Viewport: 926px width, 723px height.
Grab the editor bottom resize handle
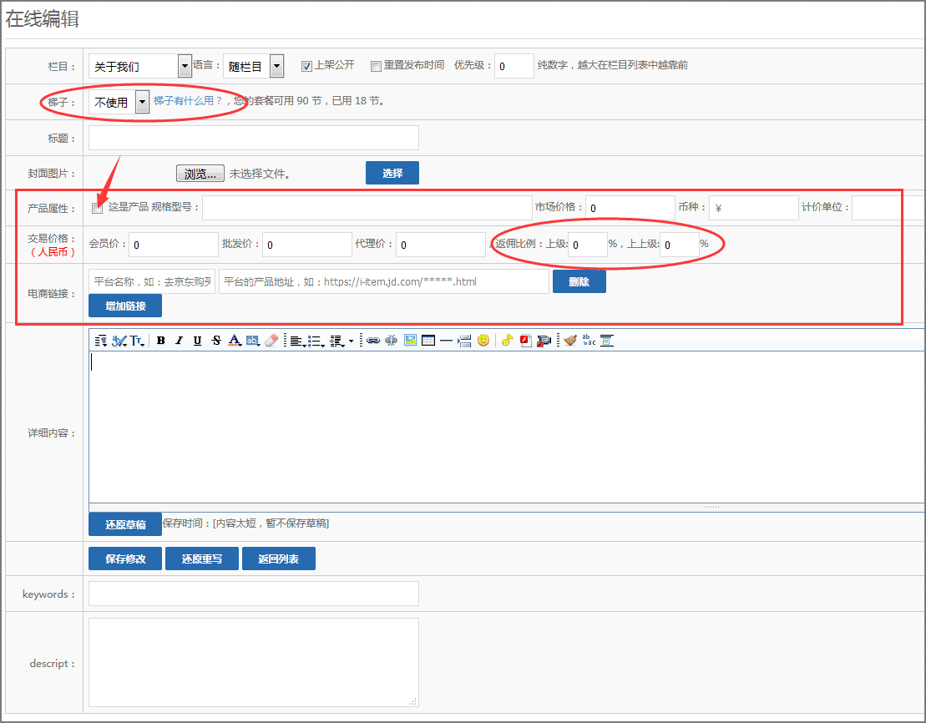pos(711,507)
